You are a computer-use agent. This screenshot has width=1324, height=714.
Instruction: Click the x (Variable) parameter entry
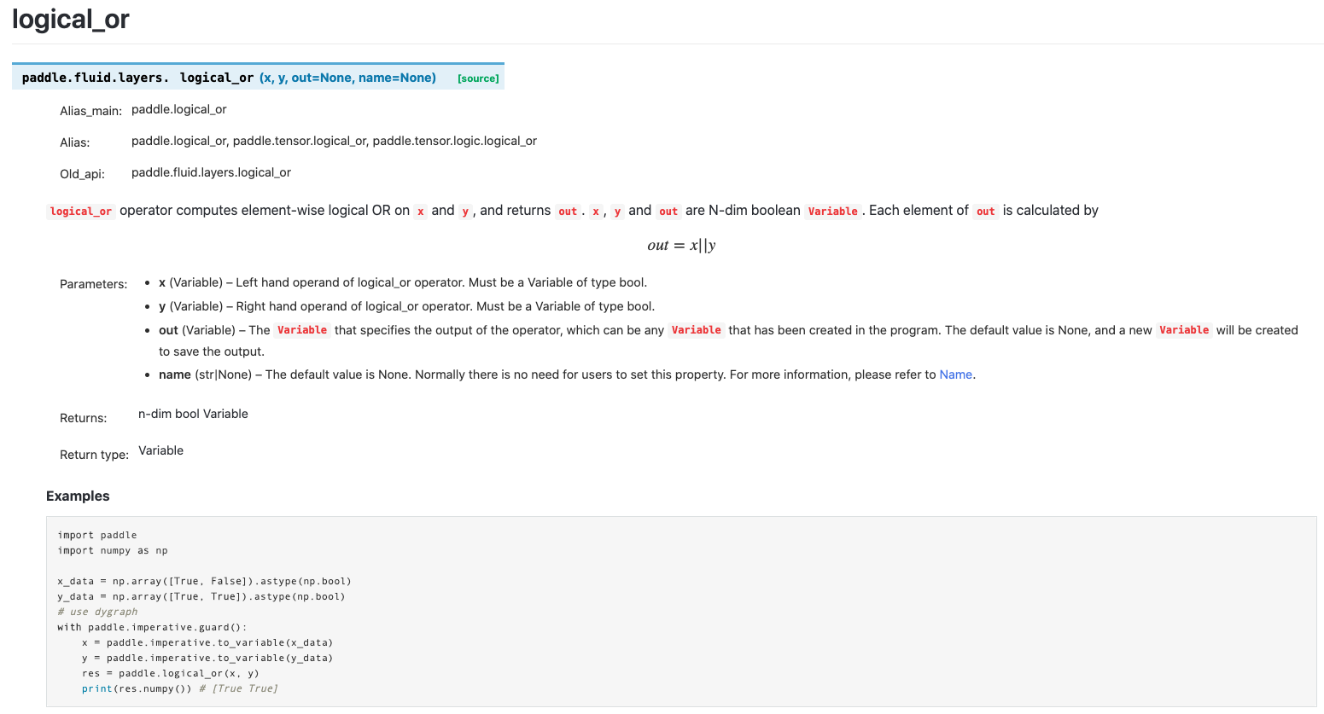click(x=403, y=282)
